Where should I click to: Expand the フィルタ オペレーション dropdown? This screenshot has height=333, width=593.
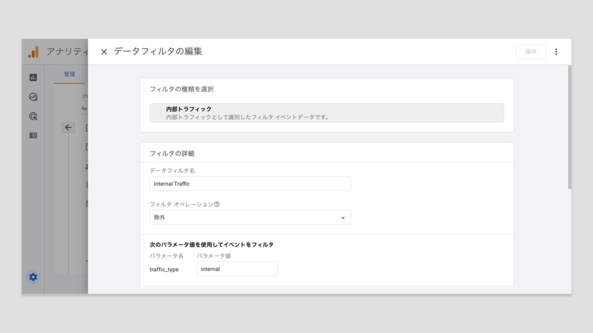point(250,217)
